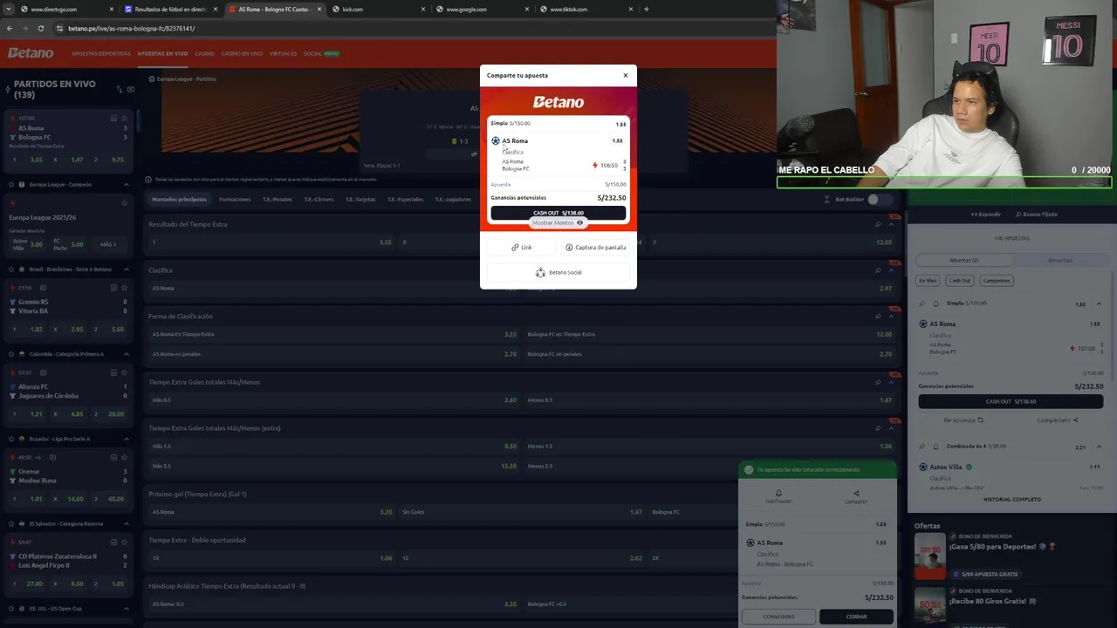The width and height of the screenshot is (1117, 628).
Task: Select the T.E.-Penales market tab
Action: coord(278,199)
